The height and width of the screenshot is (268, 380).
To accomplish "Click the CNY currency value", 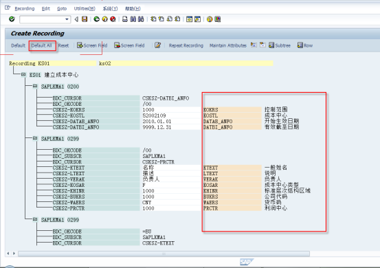I will coord(147,203).
